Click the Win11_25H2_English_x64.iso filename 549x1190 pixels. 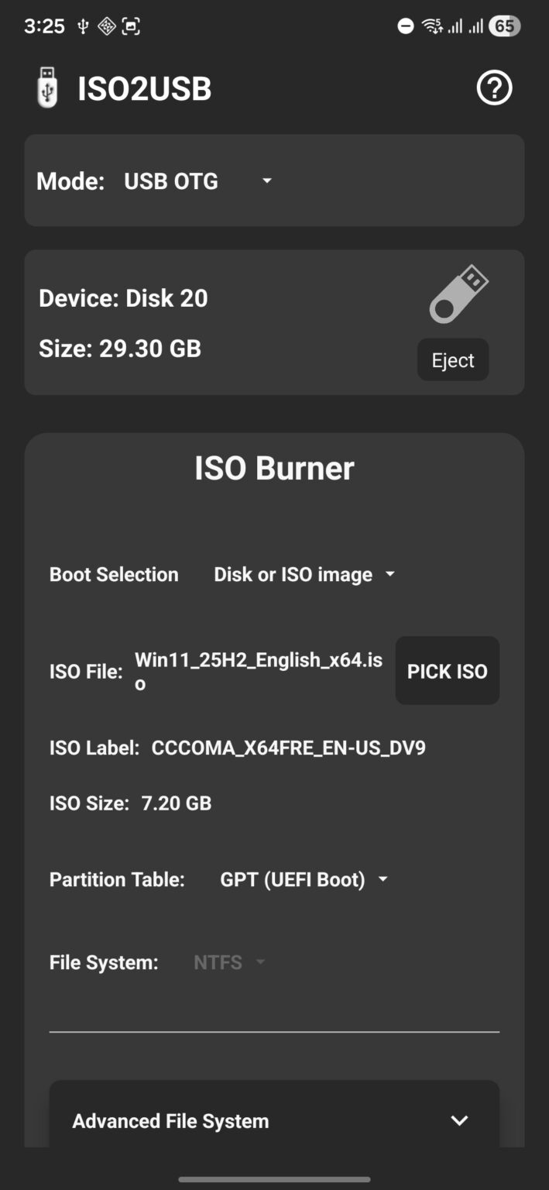[258, 671]
